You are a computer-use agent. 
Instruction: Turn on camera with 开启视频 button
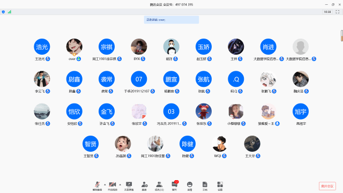(x=113, y=186)
